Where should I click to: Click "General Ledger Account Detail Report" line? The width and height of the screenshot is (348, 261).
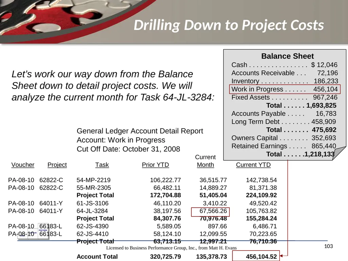[x=140, y=131]
